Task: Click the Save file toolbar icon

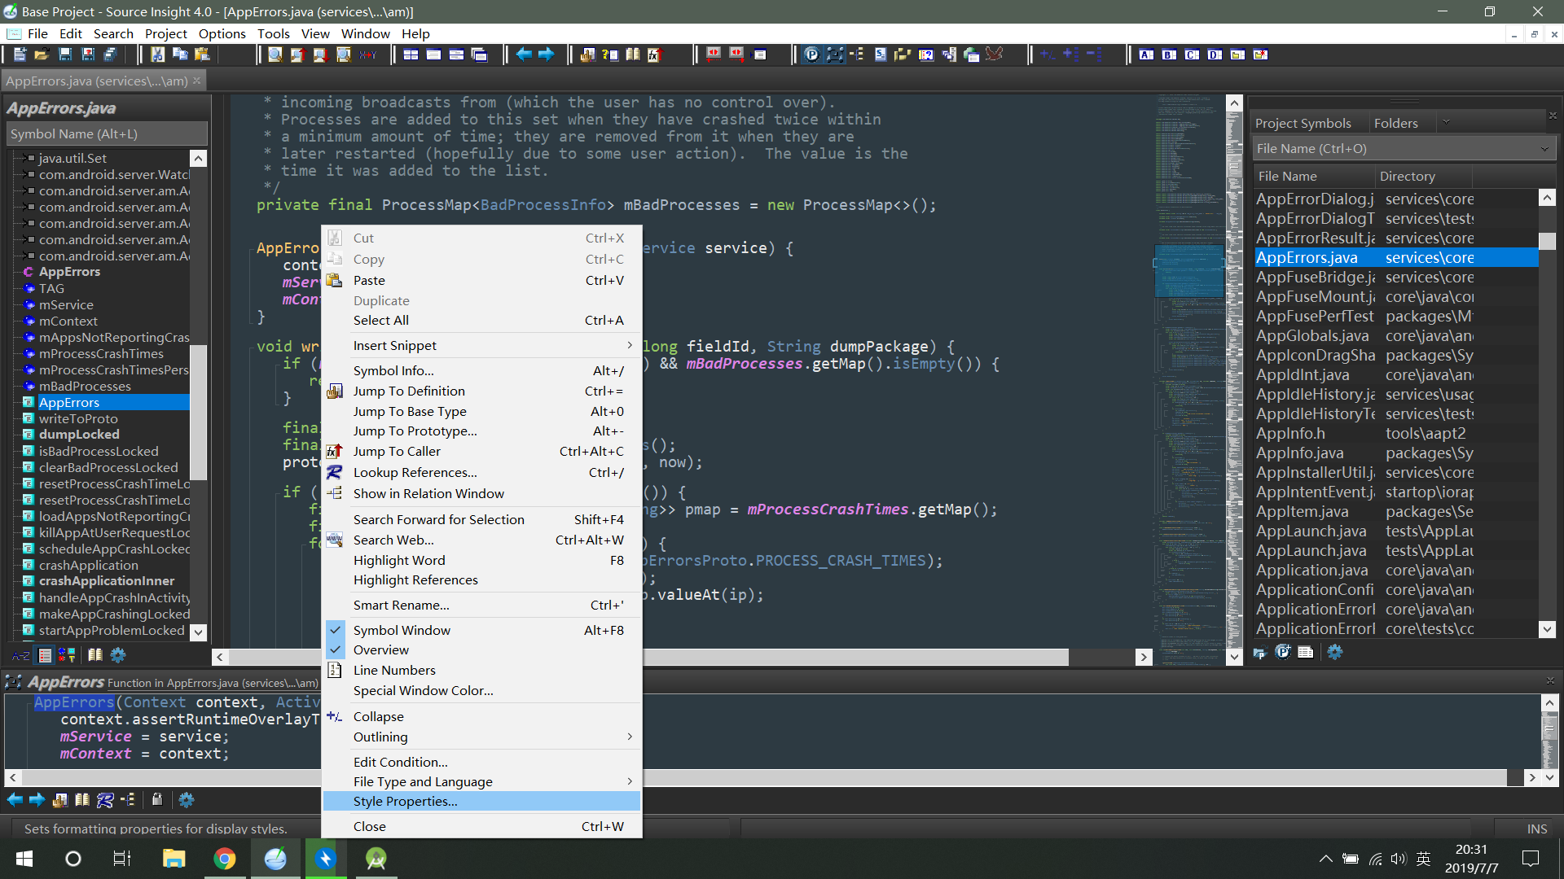Action: [x=65, y=55]
